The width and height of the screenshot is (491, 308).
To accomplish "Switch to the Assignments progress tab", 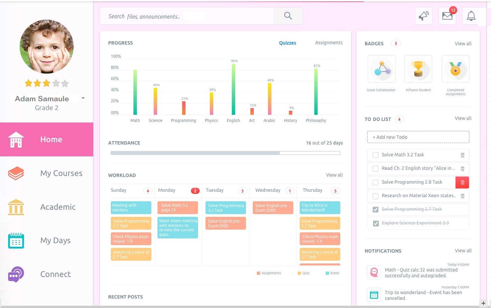I will tap(329, 43).
